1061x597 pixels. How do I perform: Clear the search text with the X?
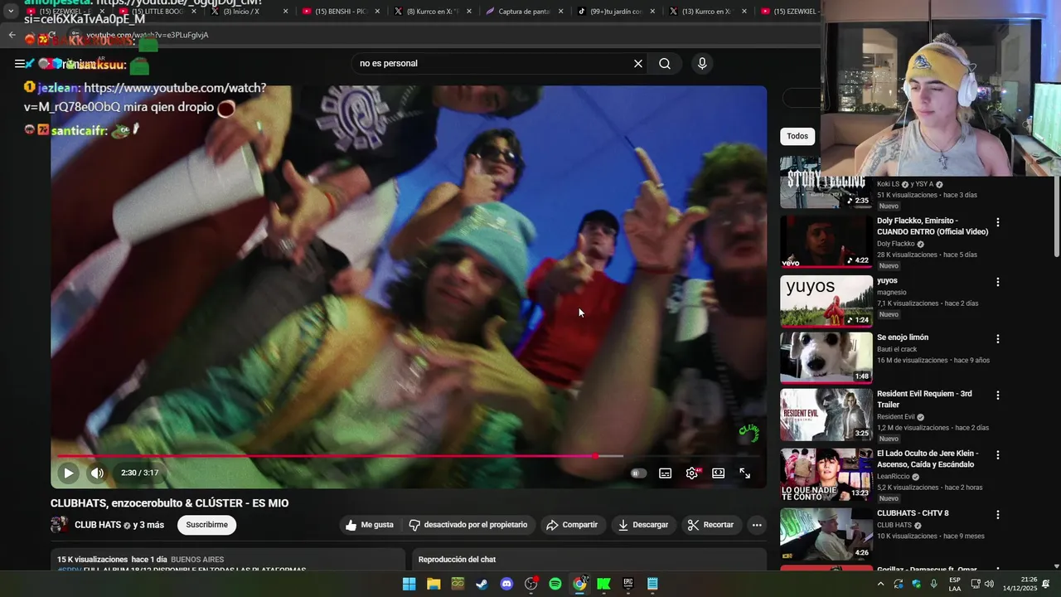click(638, 64)
